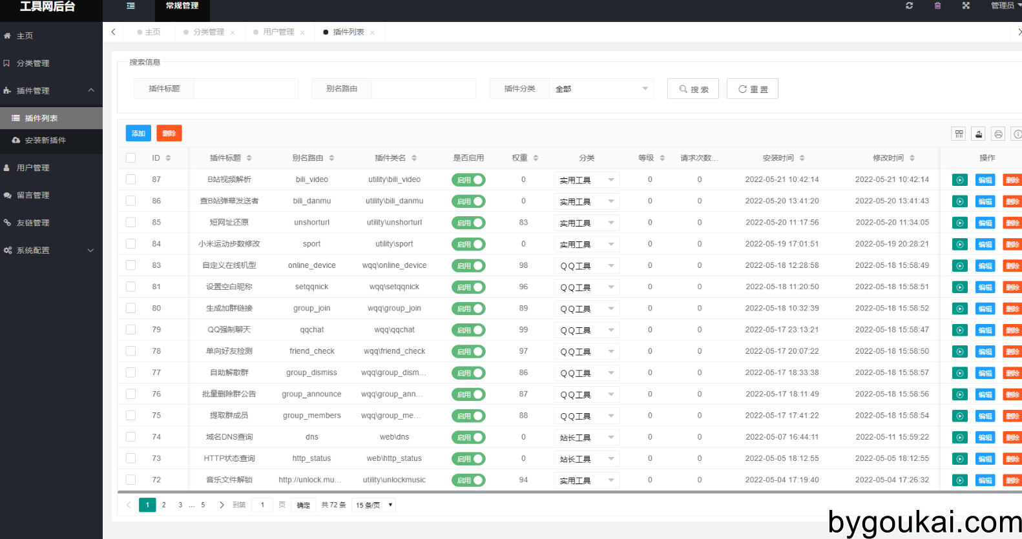Open the category dropdown for row 72

tap(587, 480)
